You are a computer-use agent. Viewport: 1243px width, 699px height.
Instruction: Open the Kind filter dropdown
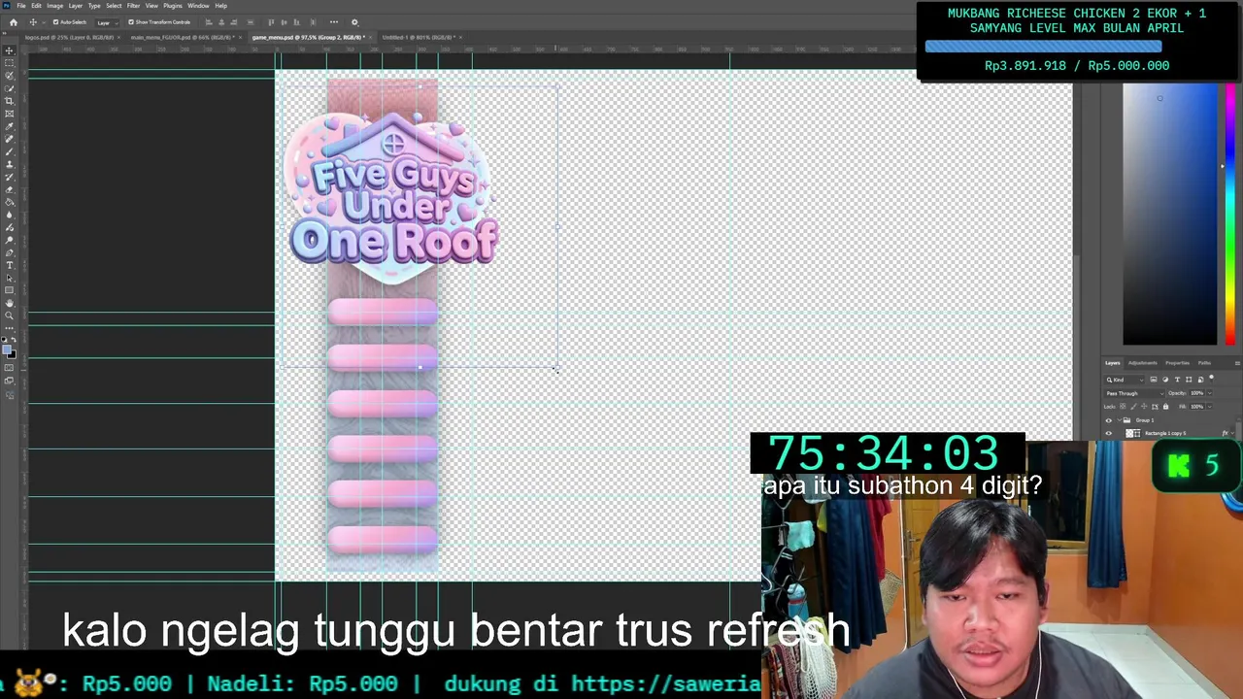click(1125, 380)
